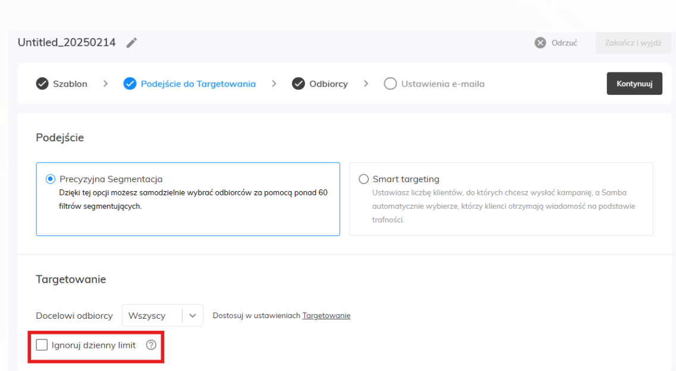Click the pencil icon to rename campaign
Screen dimensions: 676x371
[131, 43]
